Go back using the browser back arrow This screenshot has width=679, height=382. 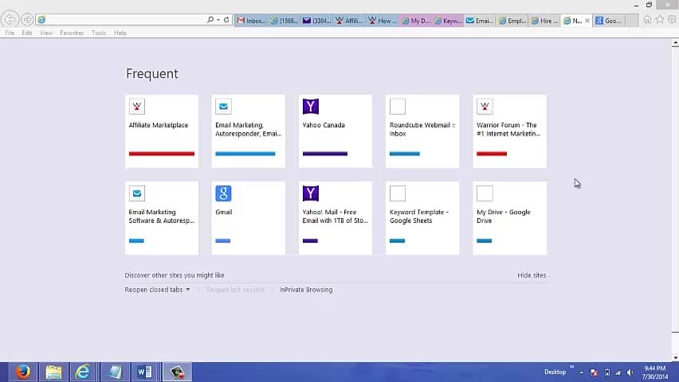(10, 19)
